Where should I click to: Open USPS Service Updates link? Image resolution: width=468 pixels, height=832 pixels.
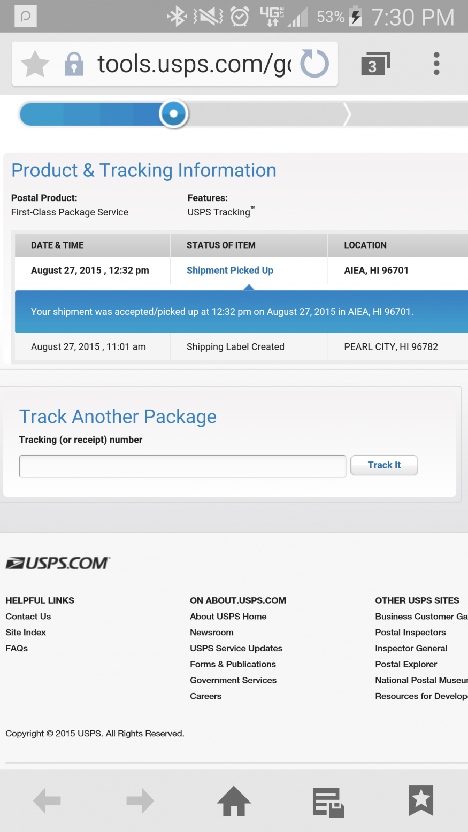pyautogui.click(x=236, y=648)
